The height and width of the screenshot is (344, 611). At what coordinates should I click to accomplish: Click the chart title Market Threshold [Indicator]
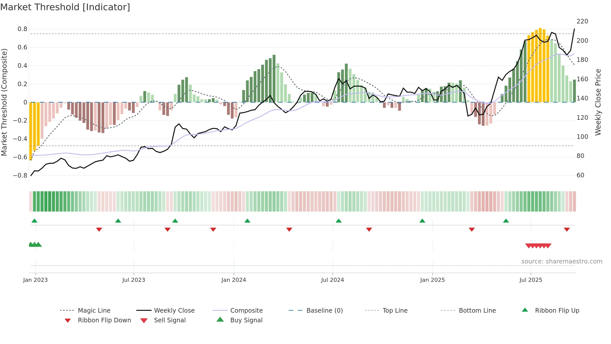tap(65, 7)
